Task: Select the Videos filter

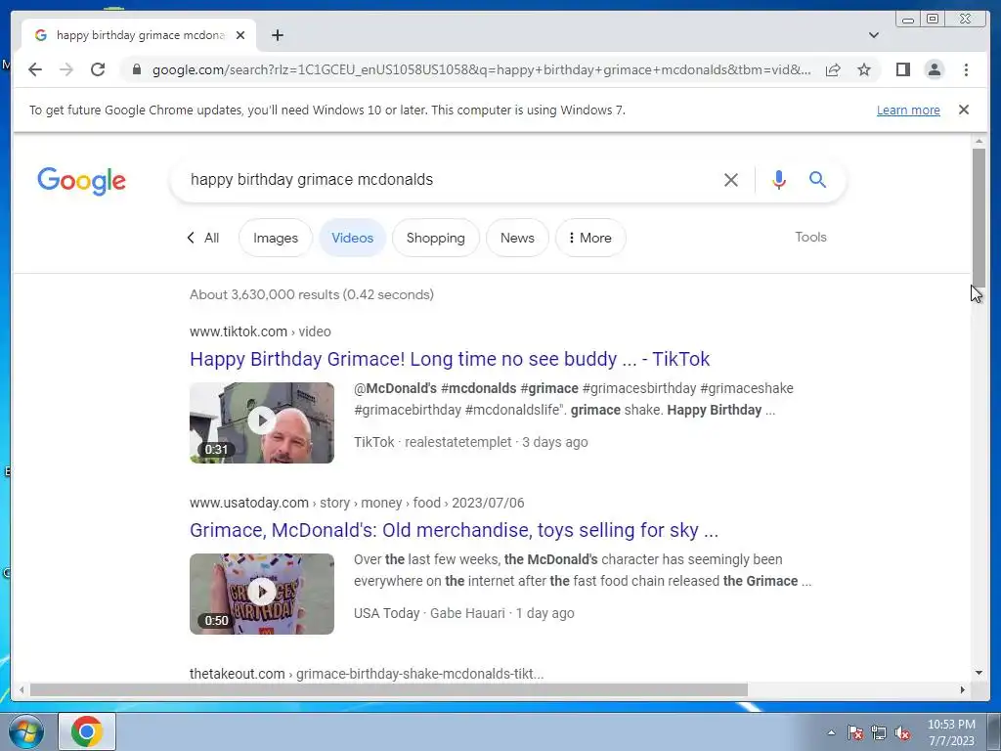Action: click(352, 238)
